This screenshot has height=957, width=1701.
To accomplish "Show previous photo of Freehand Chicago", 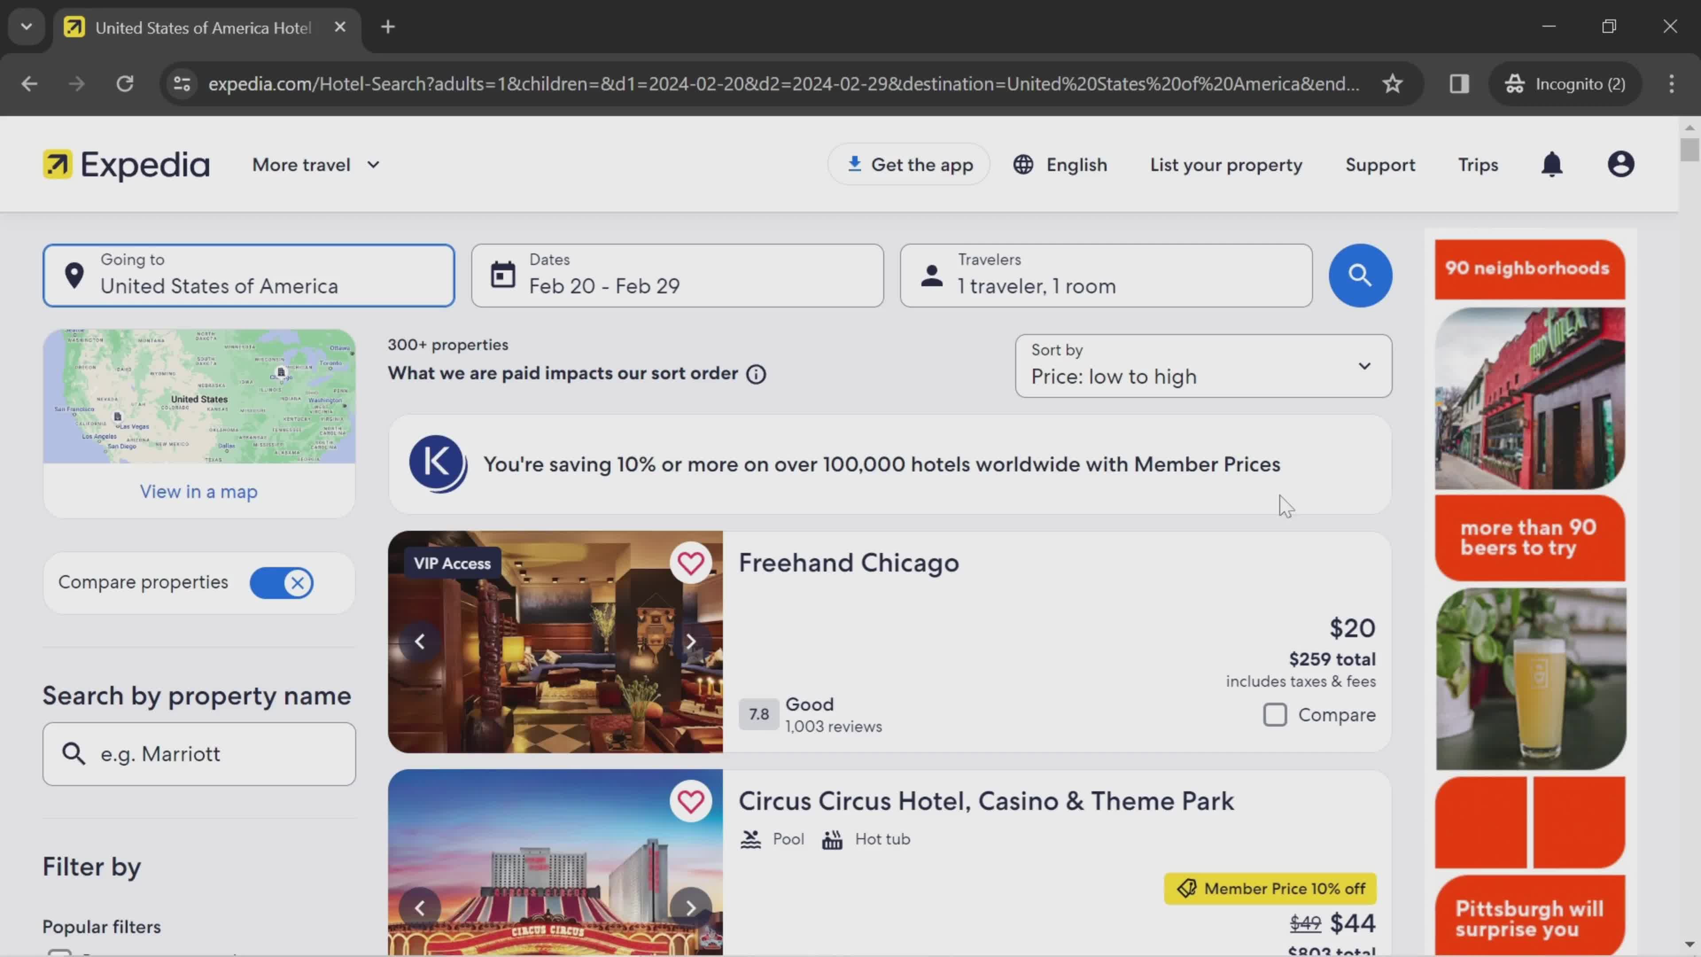I will click(x=420, y=641).
